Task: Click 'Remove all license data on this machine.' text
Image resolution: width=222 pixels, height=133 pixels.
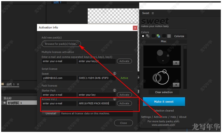Action: (85, 113)
